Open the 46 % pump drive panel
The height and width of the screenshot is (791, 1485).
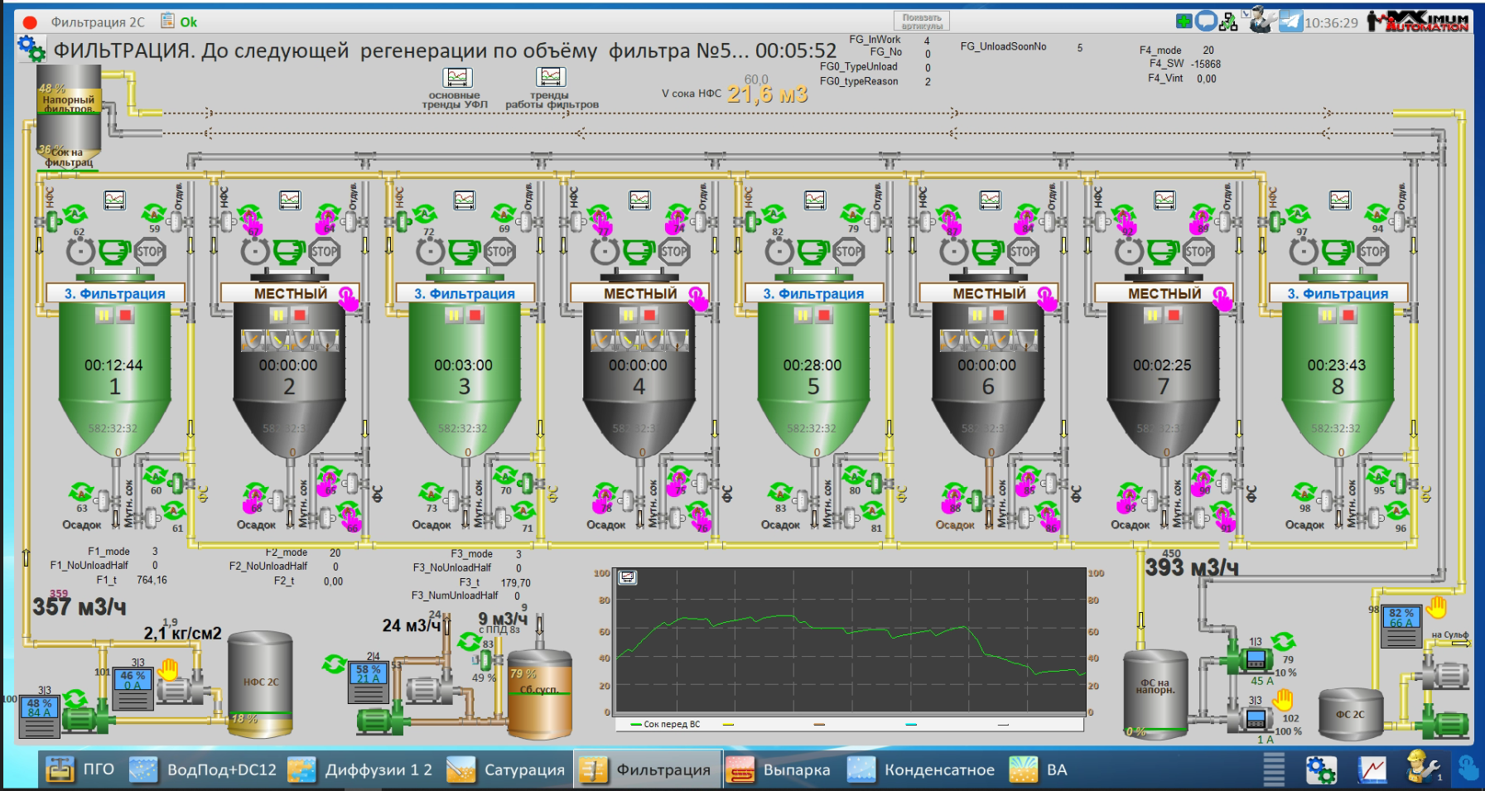[x=133, y=688]
